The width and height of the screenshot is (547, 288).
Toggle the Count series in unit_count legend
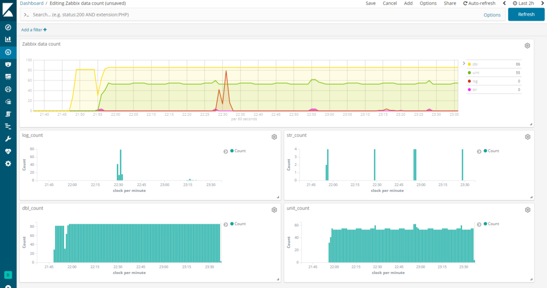click(x=491, y=223)
